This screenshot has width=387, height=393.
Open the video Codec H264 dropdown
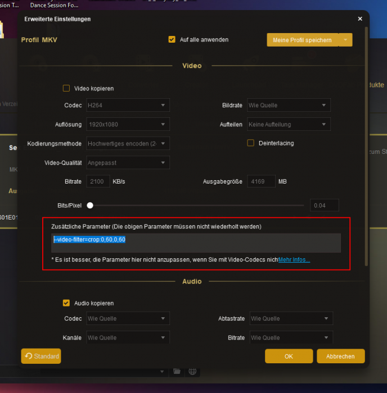(128, 105)
